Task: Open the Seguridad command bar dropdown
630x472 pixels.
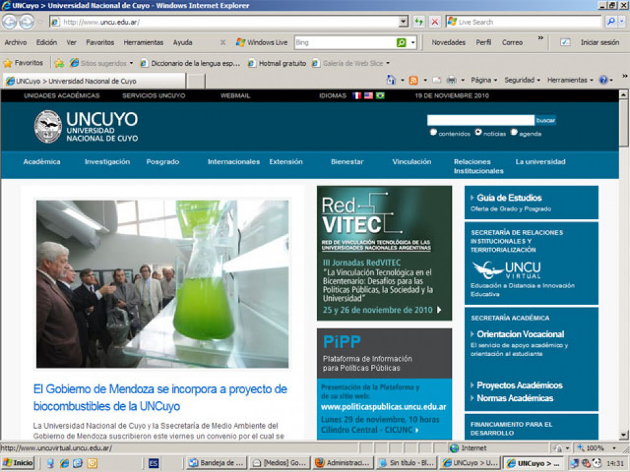Action: 522,80
